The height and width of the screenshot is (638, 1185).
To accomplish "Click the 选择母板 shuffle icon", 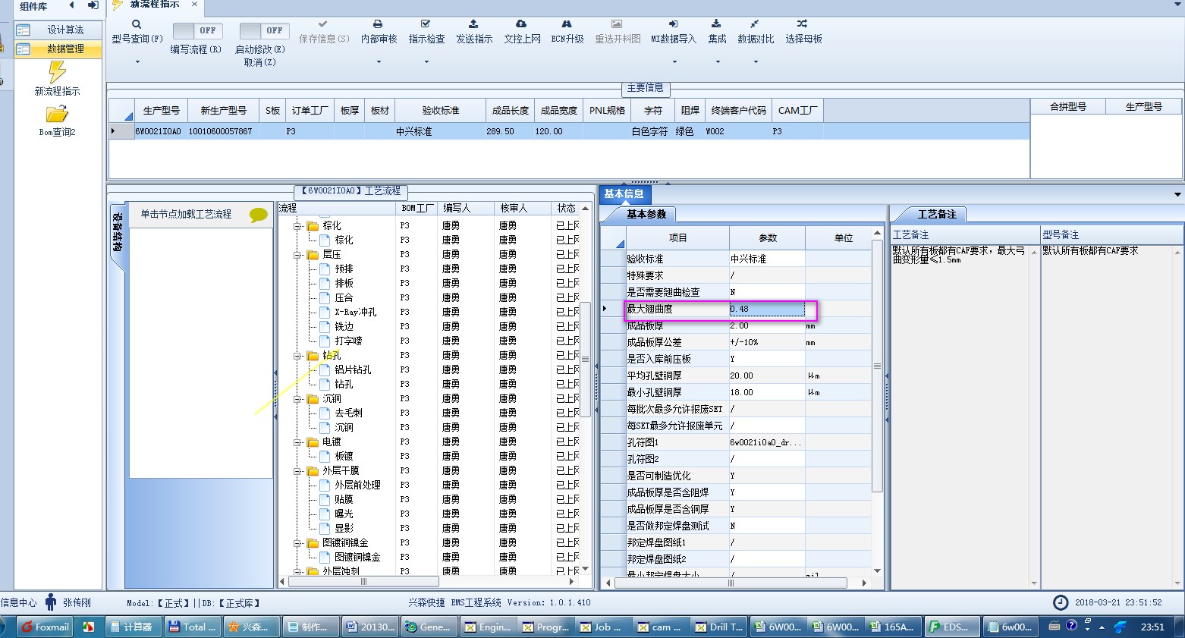I will [x=803, y=24].
